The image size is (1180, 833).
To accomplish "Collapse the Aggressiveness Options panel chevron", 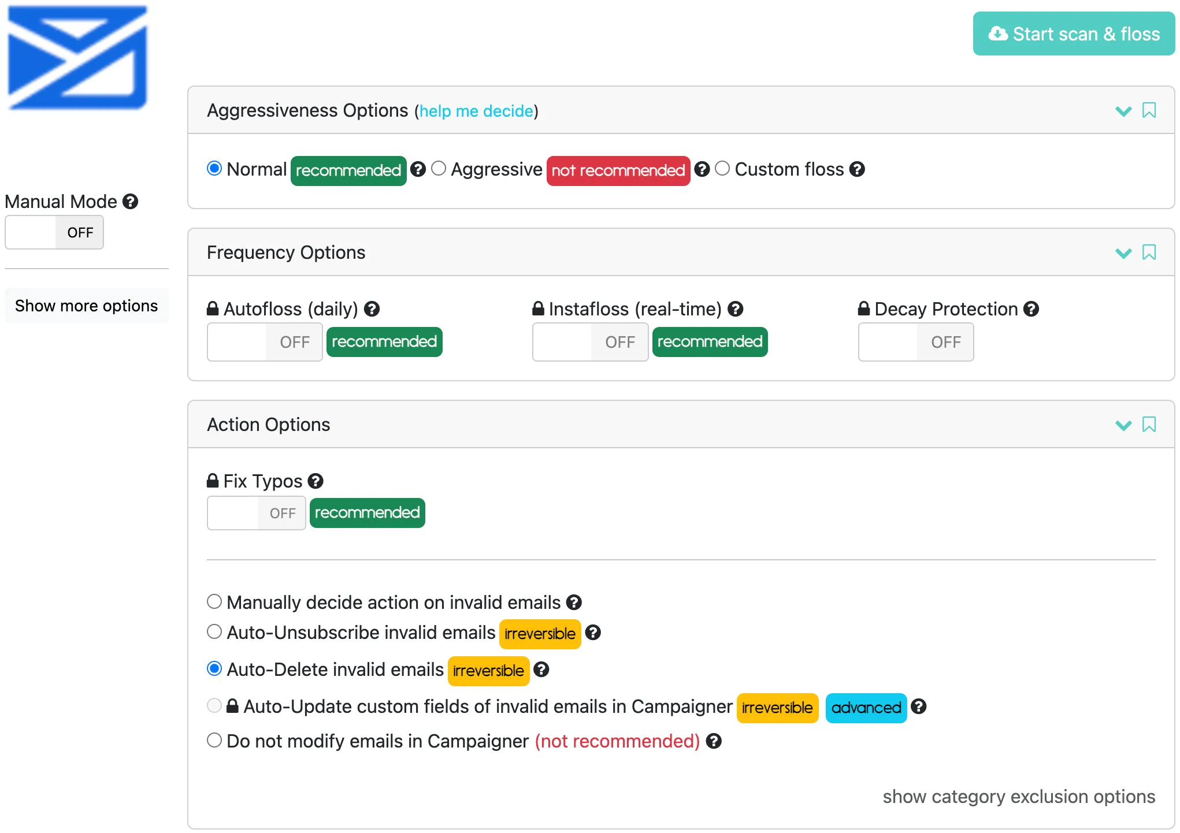I will click(x=1123, y=111).
